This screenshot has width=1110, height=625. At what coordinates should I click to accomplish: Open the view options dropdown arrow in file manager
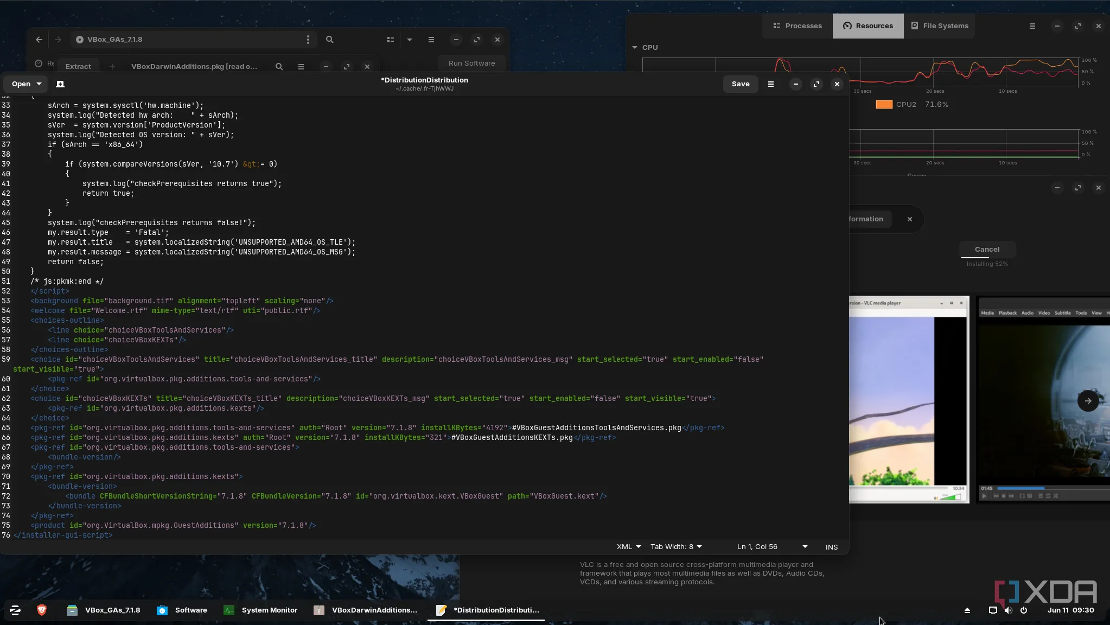pyautogui.click(x=410, y=40)
